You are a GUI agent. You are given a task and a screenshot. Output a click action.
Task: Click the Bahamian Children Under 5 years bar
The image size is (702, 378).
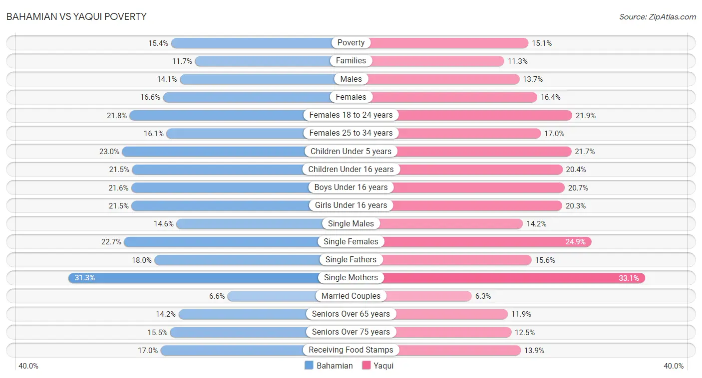237,151
